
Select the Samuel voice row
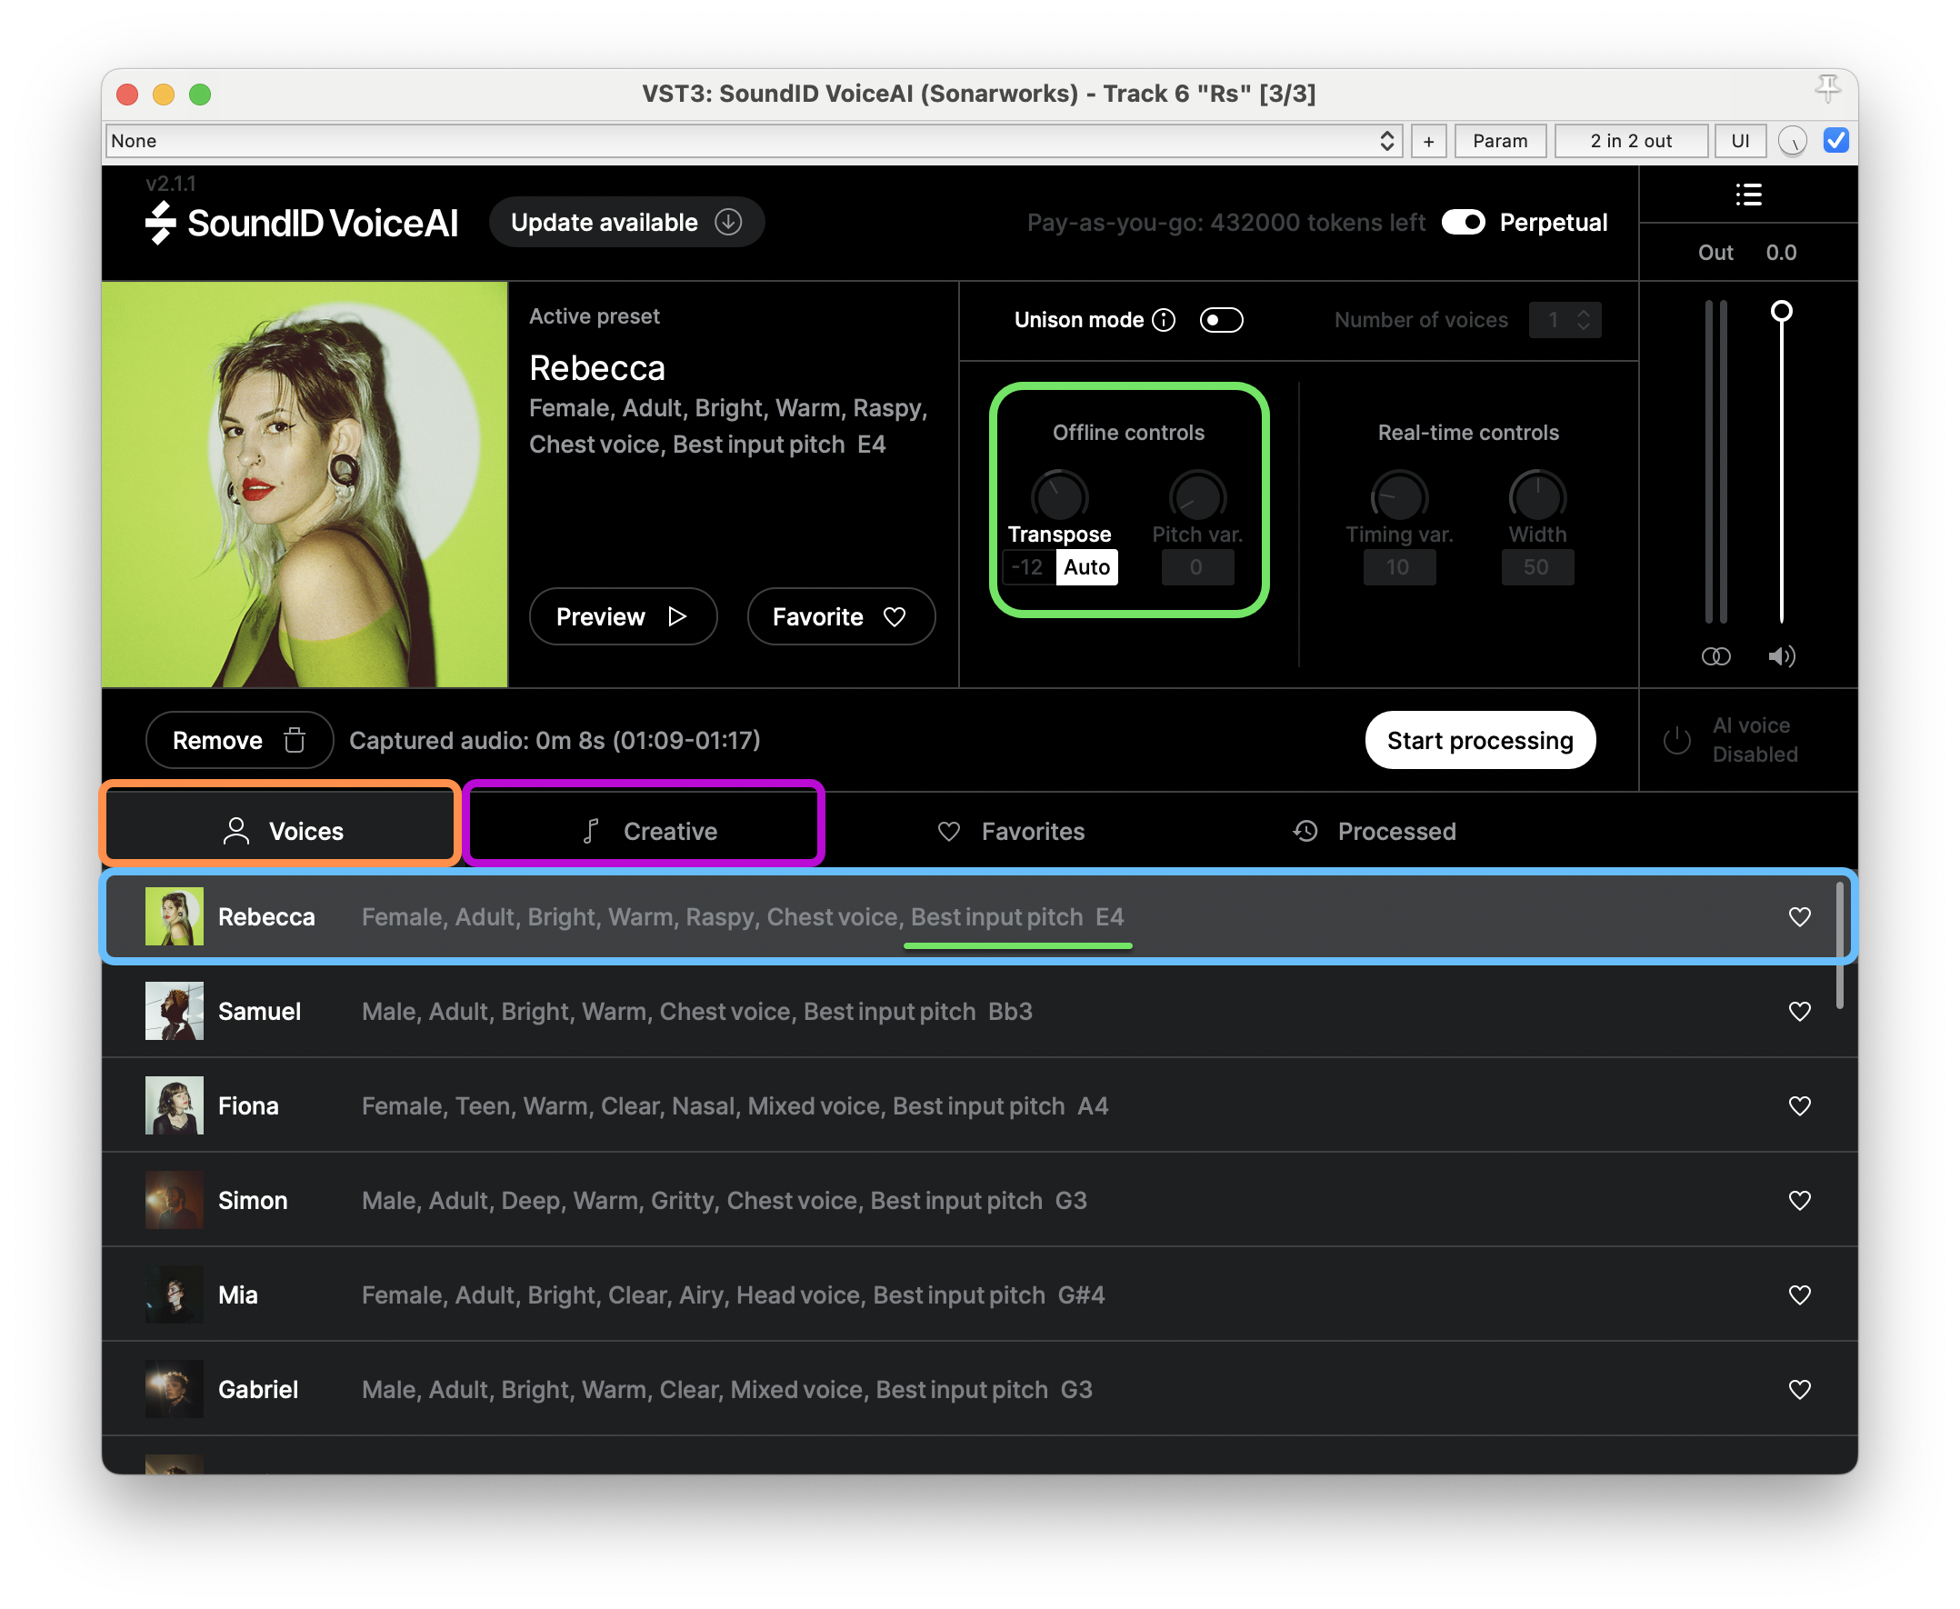click(978, 1011)
